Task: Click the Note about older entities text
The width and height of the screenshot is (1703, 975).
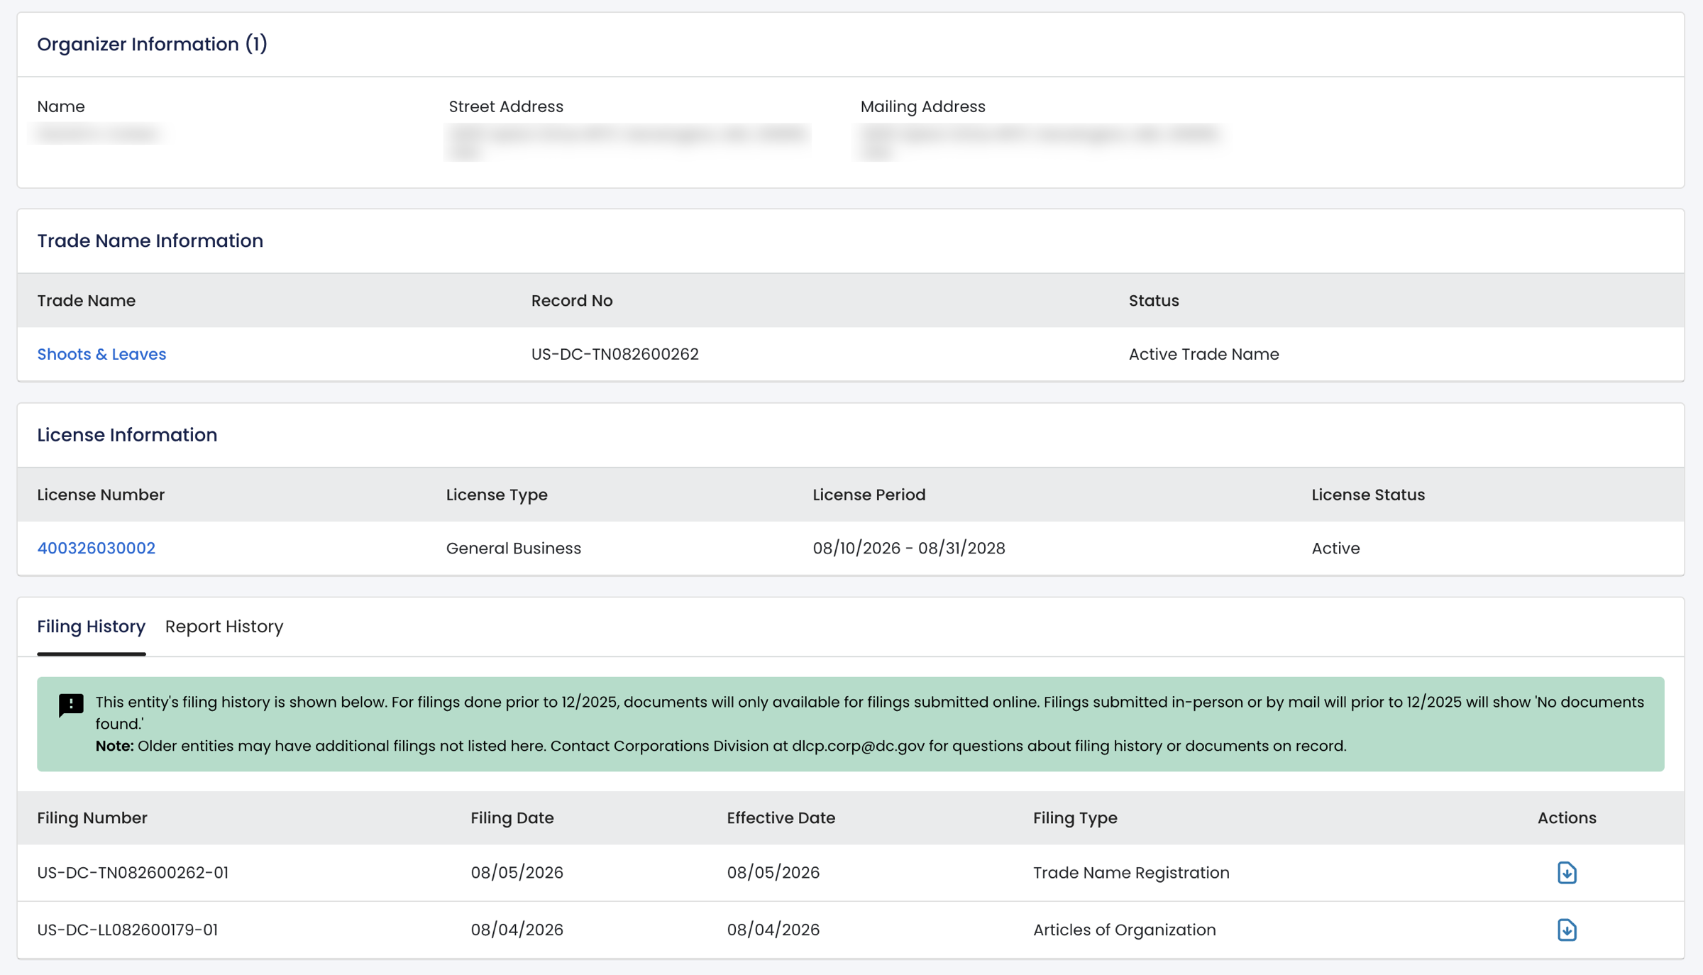Action: 721,746
